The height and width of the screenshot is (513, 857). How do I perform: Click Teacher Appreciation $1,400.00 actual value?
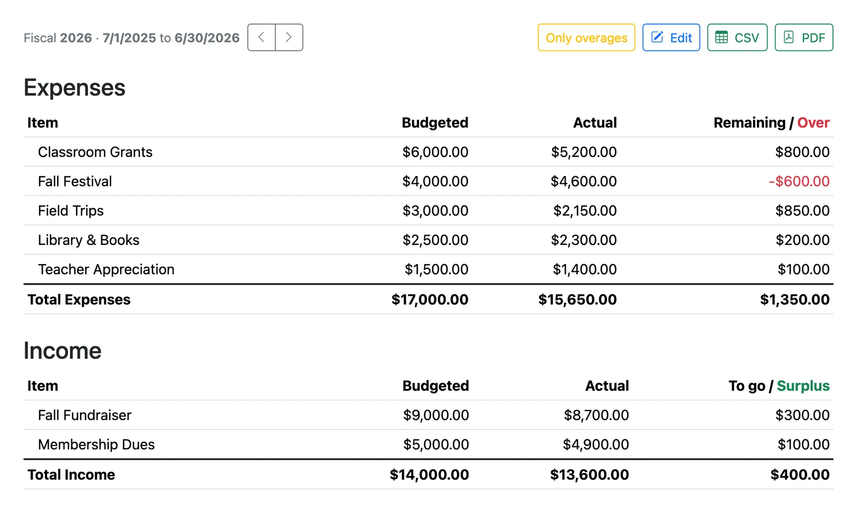point(585,269)
